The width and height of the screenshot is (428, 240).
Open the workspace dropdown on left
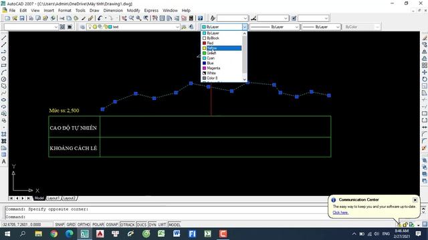click(x=56, y=27)
